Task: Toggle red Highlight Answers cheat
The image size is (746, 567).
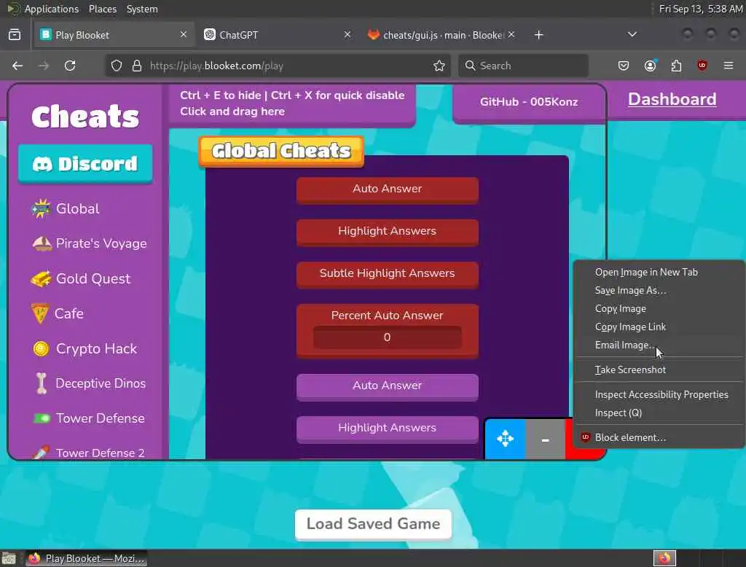Action: (388, 231)
